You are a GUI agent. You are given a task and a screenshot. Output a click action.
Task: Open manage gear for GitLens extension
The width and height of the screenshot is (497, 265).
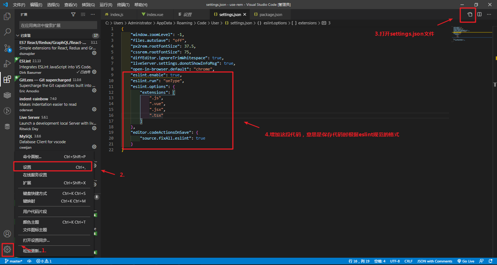click(x=94, y=91)
